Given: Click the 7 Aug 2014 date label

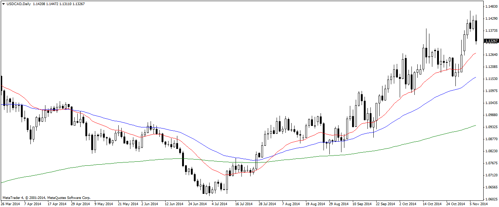Looking at the screenshot, I should pyautogui.click(x=291, y=204).
